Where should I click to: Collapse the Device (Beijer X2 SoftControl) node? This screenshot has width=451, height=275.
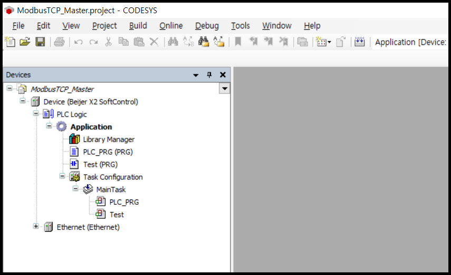23,101
